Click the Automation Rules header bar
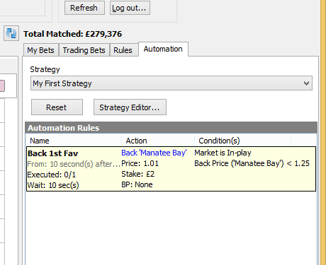The height and width of the screenshot is (265, 326). (x=171, y=128)
